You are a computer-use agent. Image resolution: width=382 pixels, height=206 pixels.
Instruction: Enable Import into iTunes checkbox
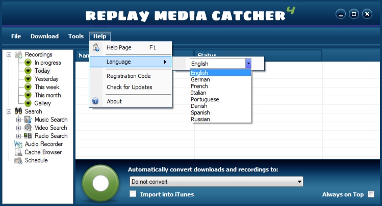point(133,194)
